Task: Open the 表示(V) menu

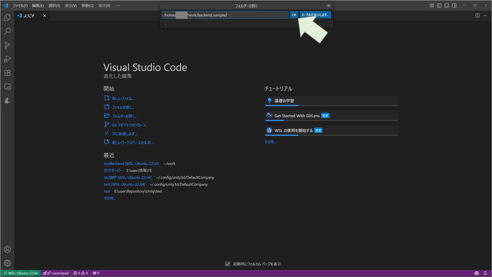Action: 71,6
